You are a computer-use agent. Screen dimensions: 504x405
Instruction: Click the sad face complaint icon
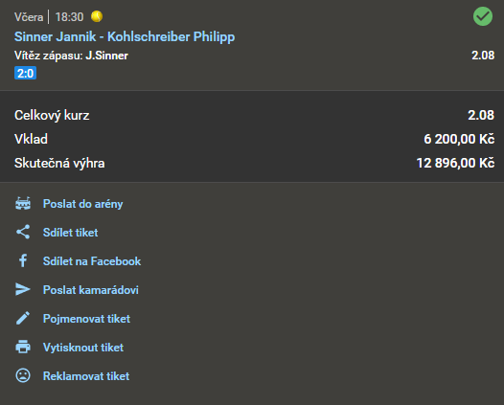click(x=23, y=375)
